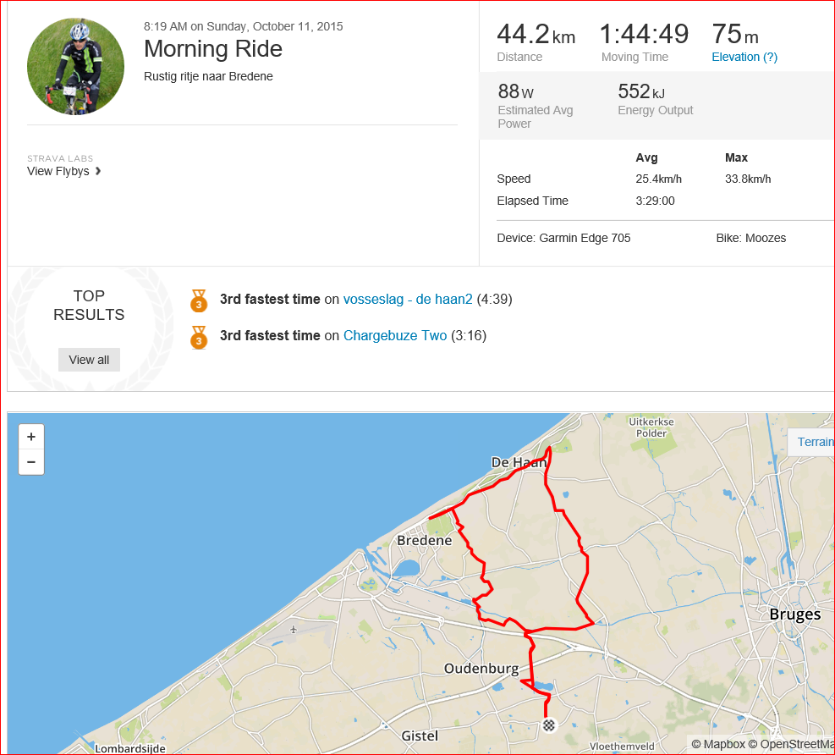Click the View all results button
Image resolution: width=835 pixels, height=755 pixels.
(x=89, y=360)
